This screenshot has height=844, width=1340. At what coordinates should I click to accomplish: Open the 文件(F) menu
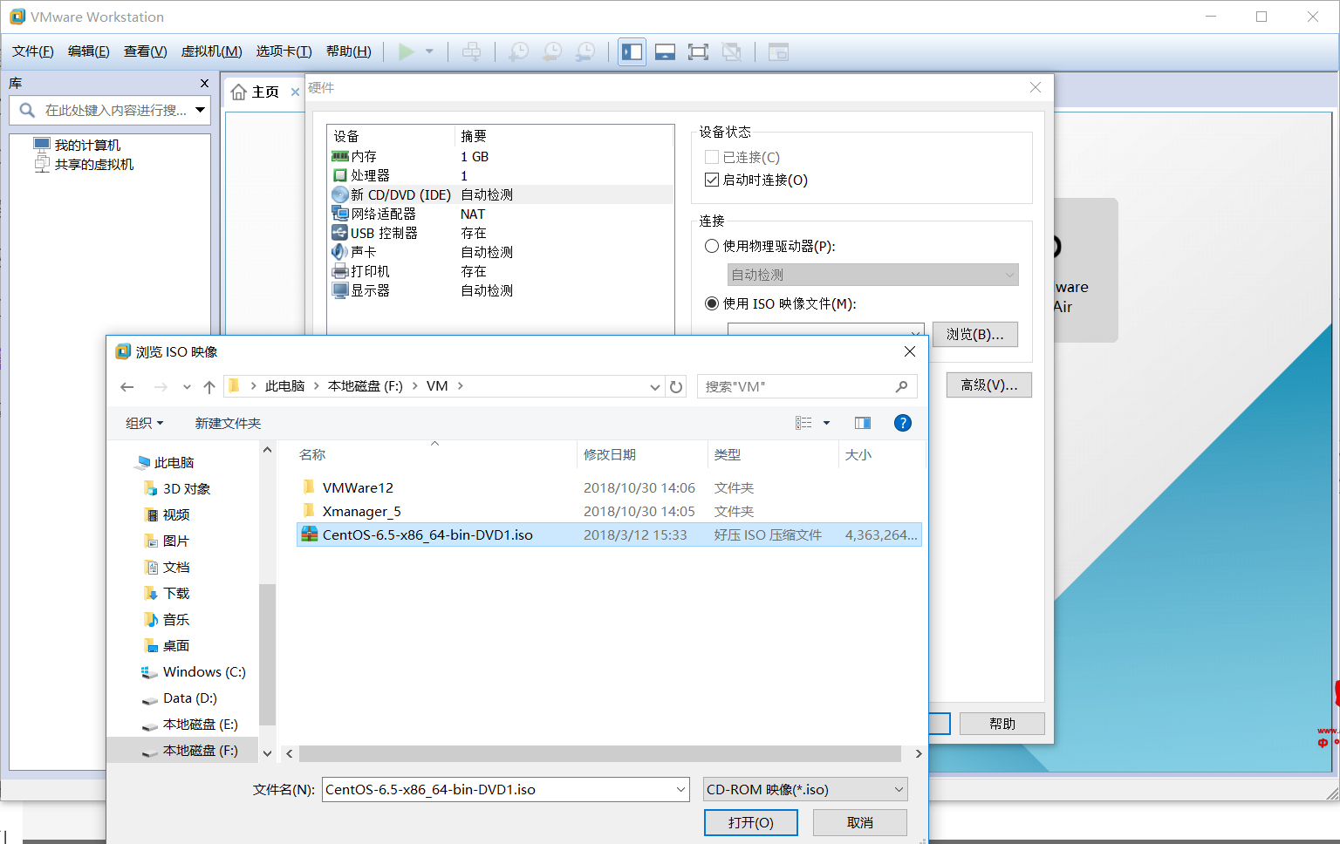[x=33, y=51]
